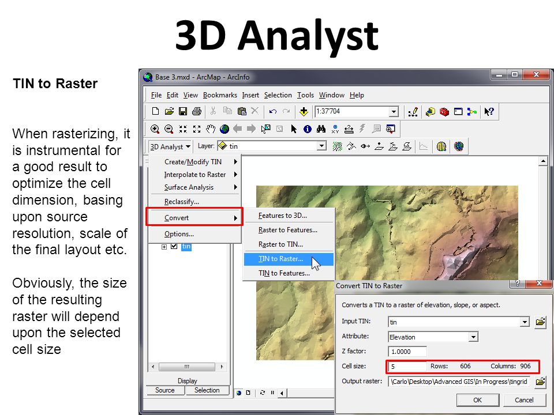Expand the Input TIN dropdown
This screenshot has height=415, width=554.
click(525, 322)
